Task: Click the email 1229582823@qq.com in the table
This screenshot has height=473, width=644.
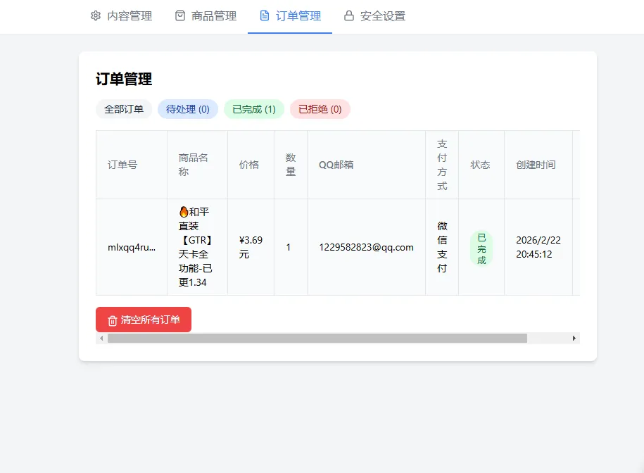Action: tap(365, 247)
